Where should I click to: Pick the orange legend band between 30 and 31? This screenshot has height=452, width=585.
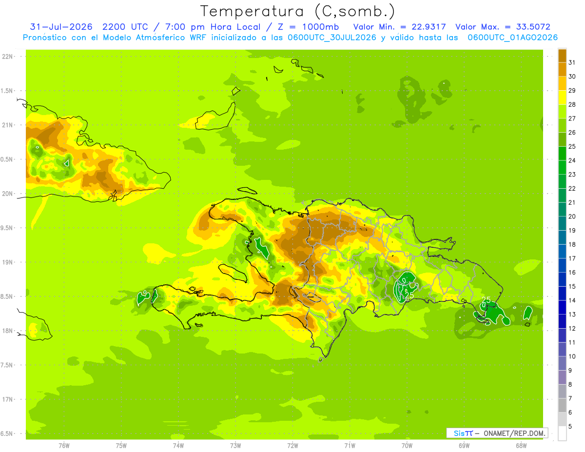tap(562, 70)
